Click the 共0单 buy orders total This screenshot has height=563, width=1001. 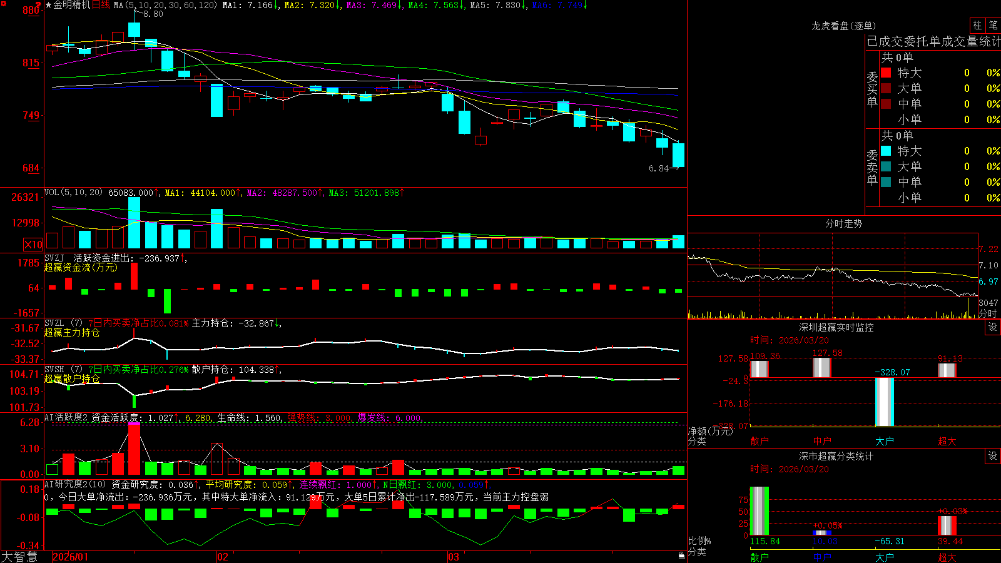[897, 57]
